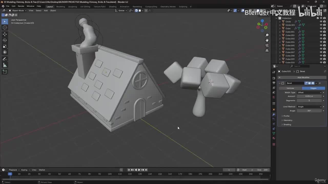
Task: Hide Circle in viewport via eye icon
Action: 321,21
